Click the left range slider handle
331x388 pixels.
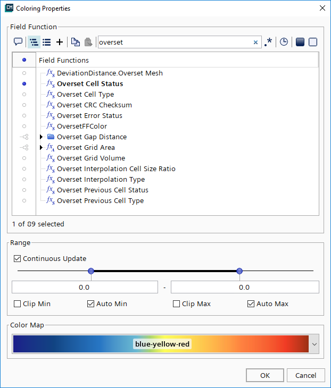(x=91, y=271)
